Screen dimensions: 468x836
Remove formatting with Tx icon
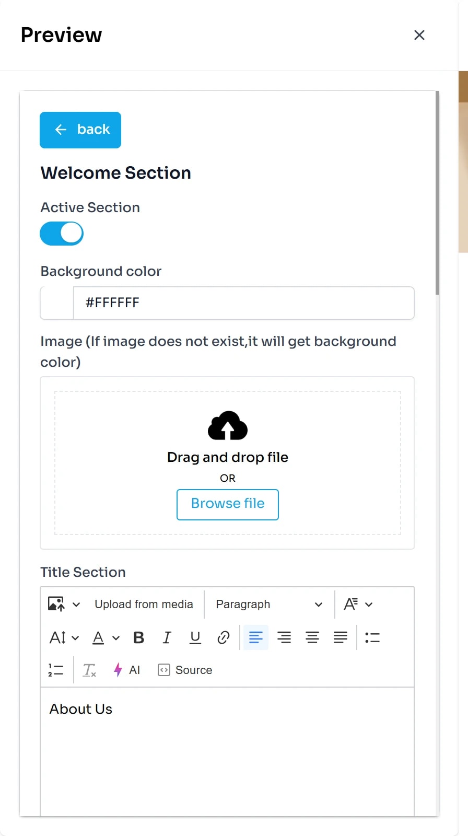(89, 670)
